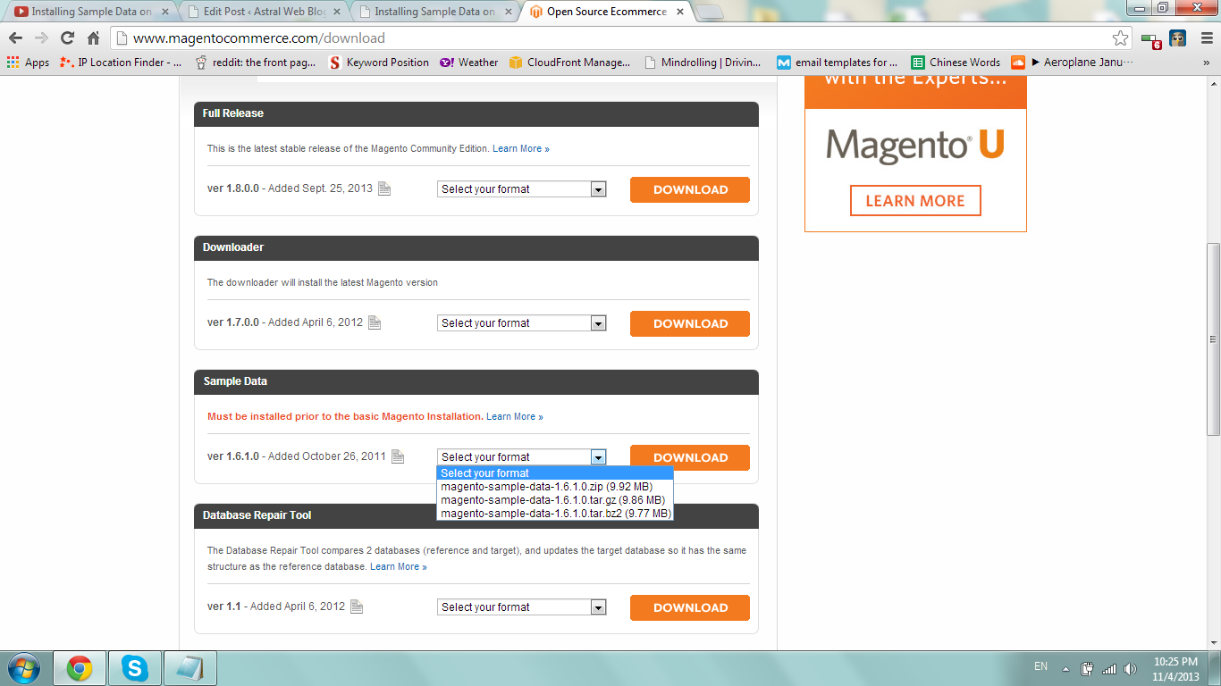Image resolution: width=1221 pixels, height=686 pixels.
Task: Click the browser back arrow
Action: click(x=15, y=38)
